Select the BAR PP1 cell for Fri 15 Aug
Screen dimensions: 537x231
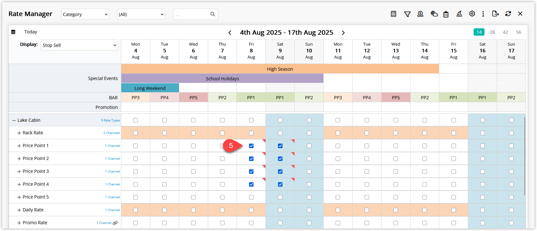pos(453,98)
